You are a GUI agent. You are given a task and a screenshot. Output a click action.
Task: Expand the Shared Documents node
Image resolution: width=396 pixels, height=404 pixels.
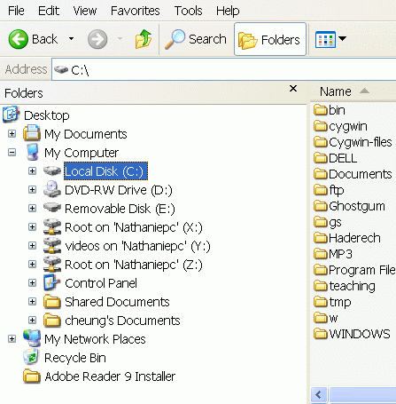(x=32, y=302)
